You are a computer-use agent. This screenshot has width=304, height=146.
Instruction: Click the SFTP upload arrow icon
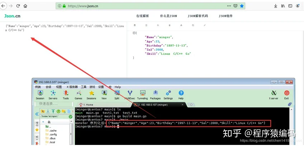[x=53, y=111]
